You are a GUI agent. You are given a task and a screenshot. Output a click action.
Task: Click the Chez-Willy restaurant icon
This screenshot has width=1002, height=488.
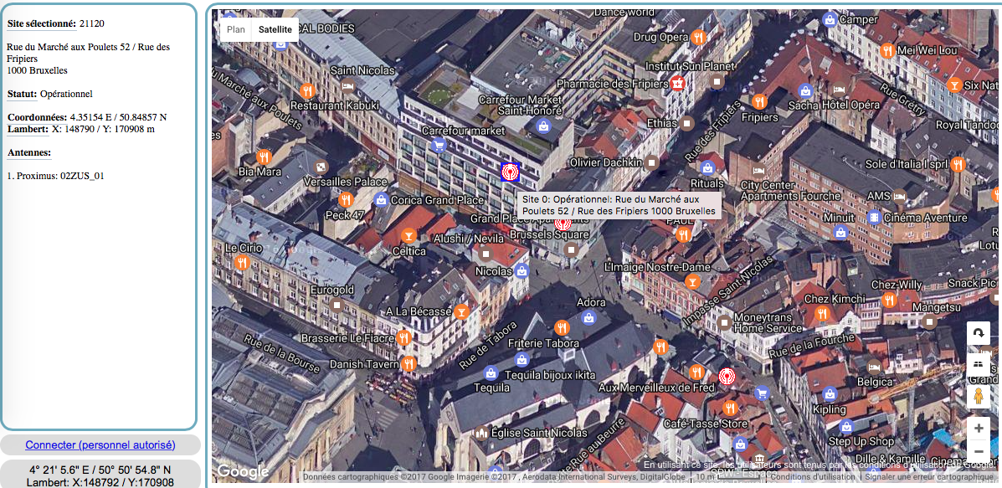coord(889,300)
